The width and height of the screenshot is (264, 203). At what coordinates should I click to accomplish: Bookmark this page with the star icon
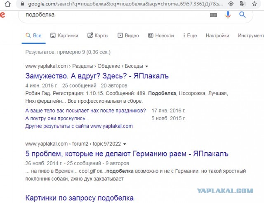255,4
